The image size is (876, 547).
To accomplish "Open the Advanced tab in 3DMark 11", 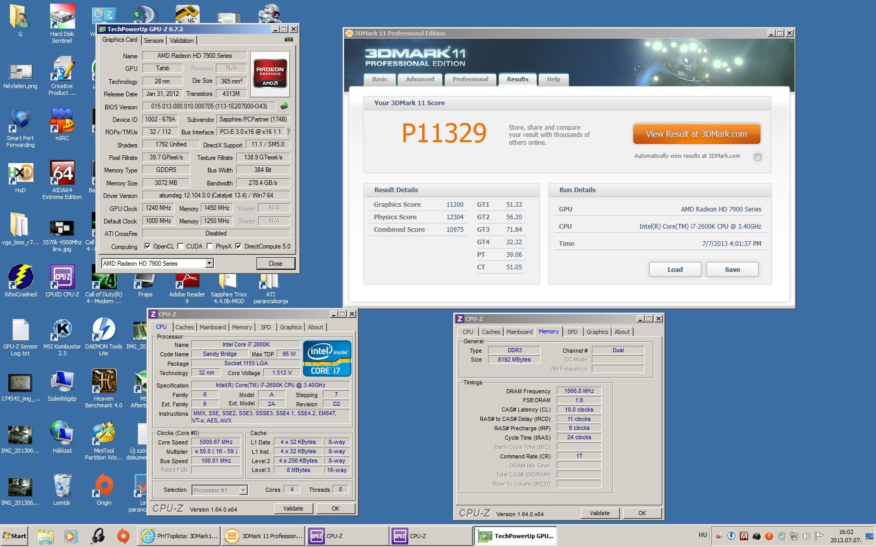I will pyautogui.click(x=420, y=79).
